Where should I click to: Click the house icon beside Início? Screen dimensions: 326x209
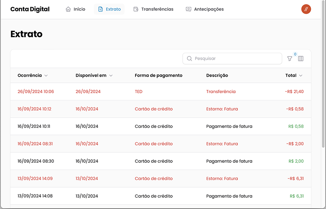pos(68,9)
